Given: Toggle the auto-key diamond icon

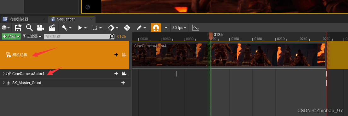Looking at the screenshot, I should point(127,28).
